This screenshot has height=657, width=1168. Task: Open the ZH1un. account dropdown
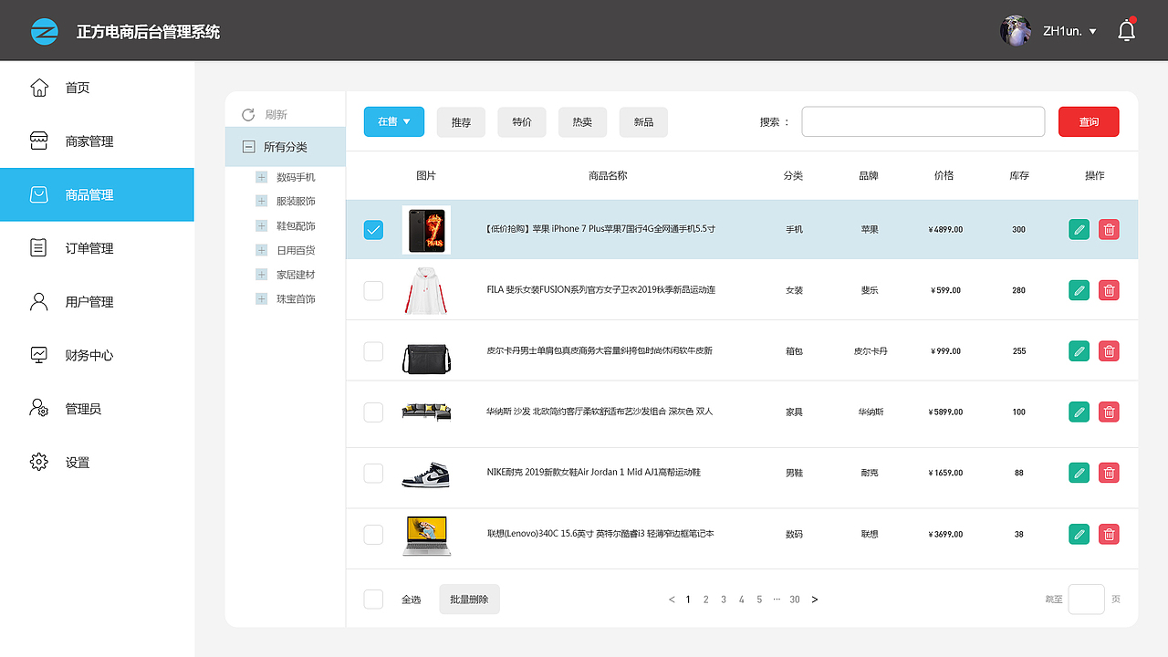[1058, 30]
